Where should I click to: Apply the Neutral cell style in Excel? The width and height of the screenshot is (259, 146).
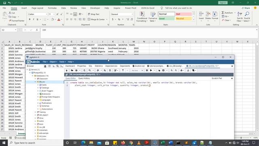click(x=184, y=19)
